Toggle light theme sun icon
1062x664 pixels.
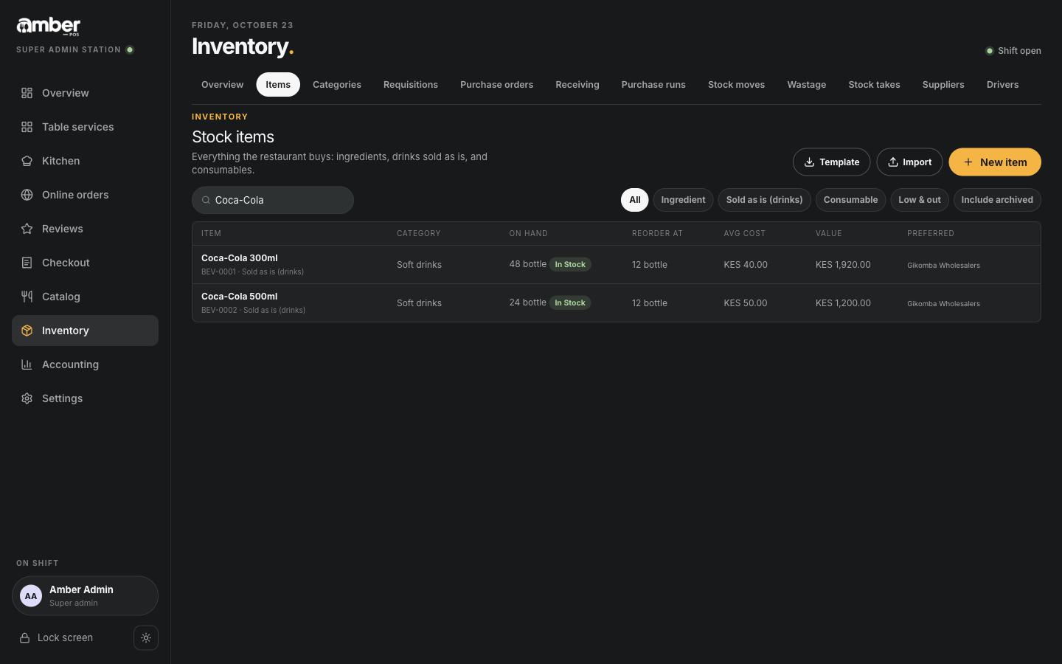(x=146, y=637)
